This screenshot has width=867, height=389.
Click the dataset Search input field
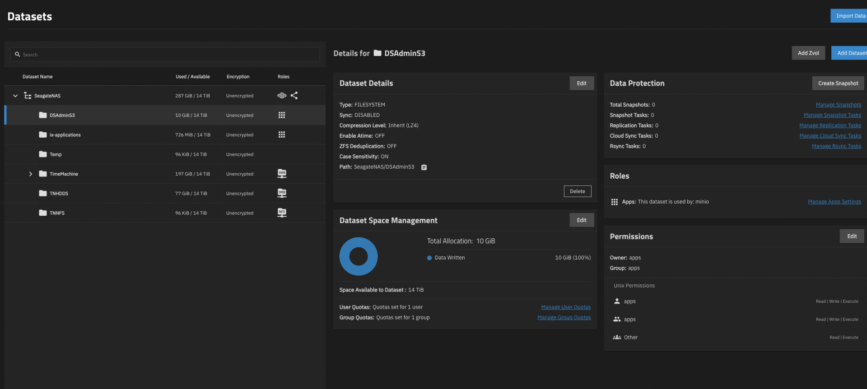[165, 55]
